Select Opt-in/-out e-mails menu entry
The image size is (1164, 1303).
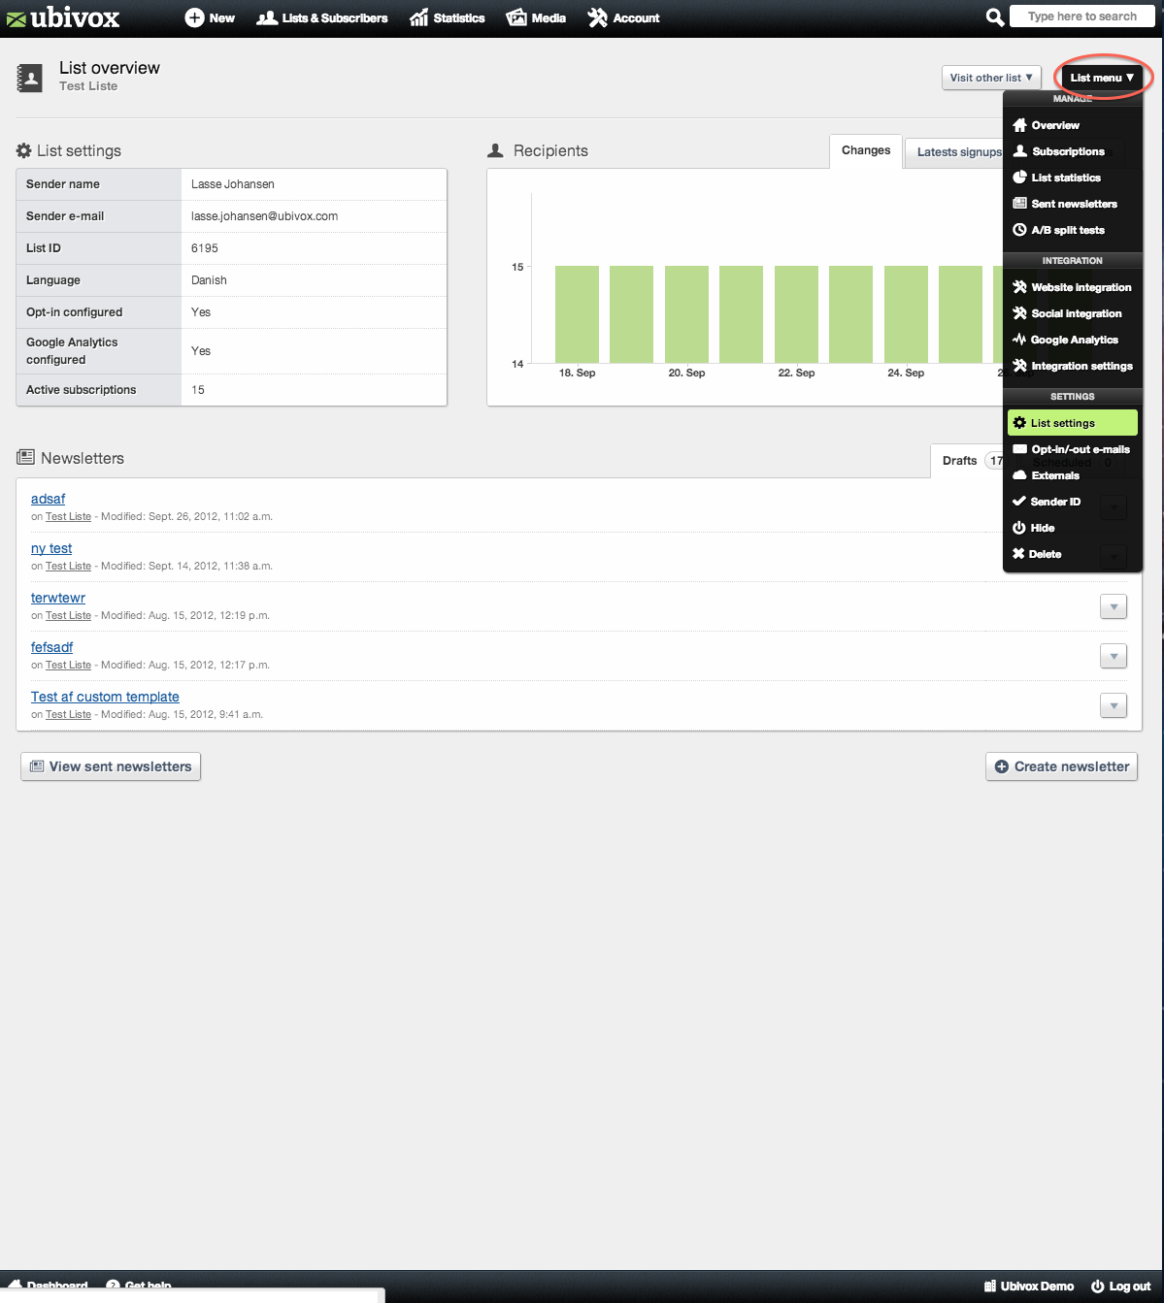pos(1073,449)
